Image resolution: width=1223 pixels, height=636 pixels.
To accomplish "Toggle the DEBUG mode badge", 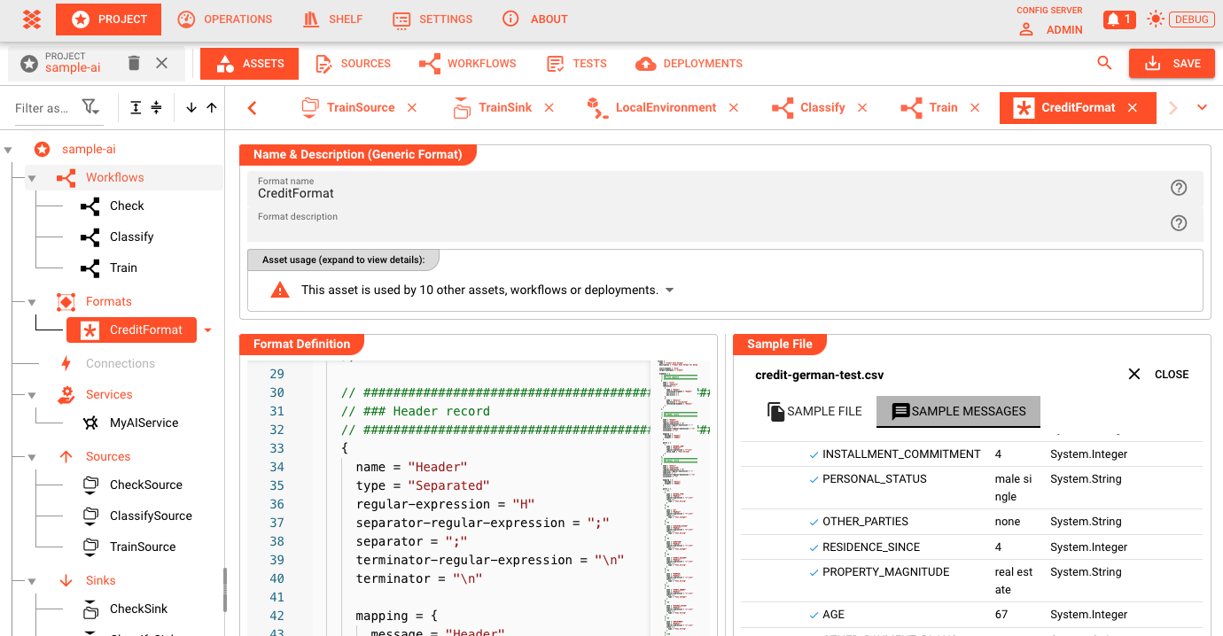I will 1192,19.
